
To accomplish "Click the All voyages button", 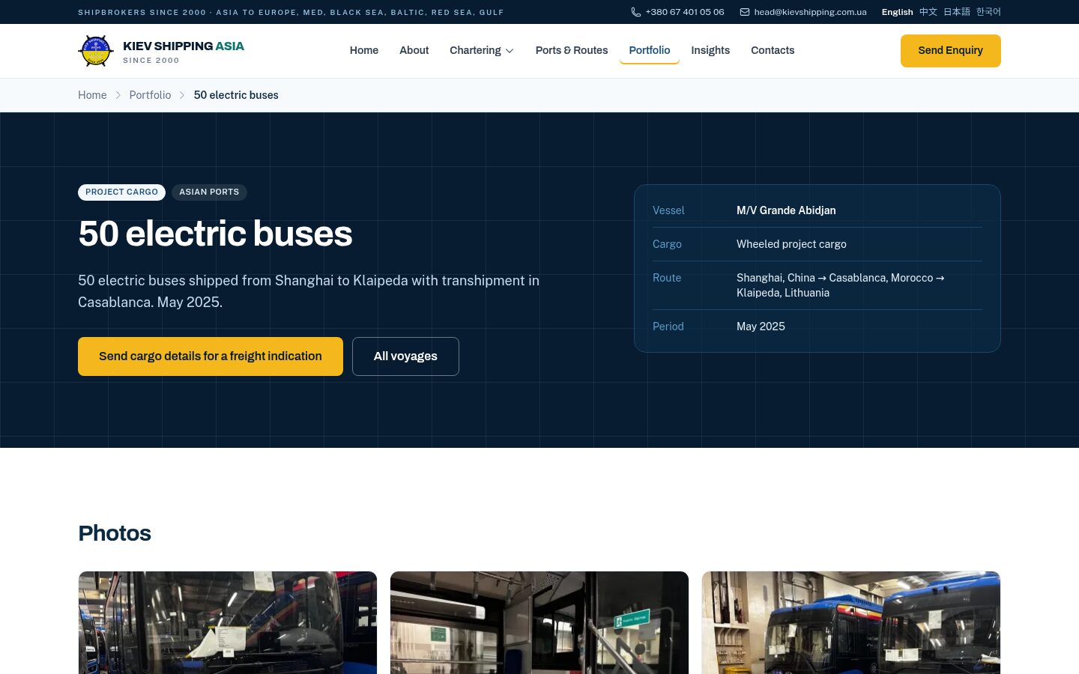I will point(405,356).
